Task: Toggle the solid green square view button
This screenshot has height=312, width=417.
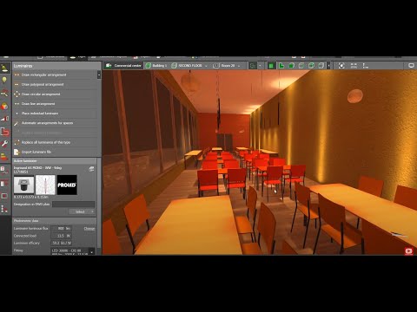Action: [x=271, y=66]
